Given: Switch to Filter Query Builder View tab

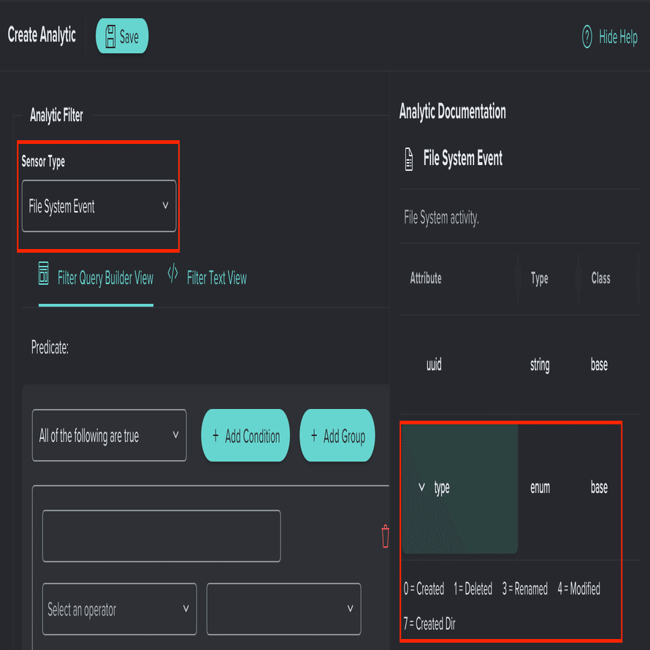Looking at the screenshot, I should [x=96, y=278].
